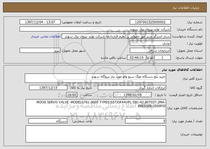Select the label واحد شمارش
Image resolution: width=210 pixels, height=149 pixels.
82,121
